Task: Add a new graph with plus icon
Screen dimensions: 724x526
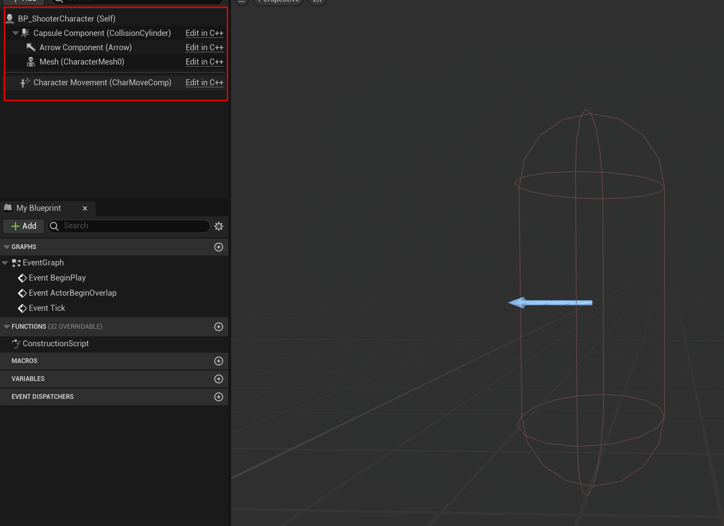Action: click(219, 247)
